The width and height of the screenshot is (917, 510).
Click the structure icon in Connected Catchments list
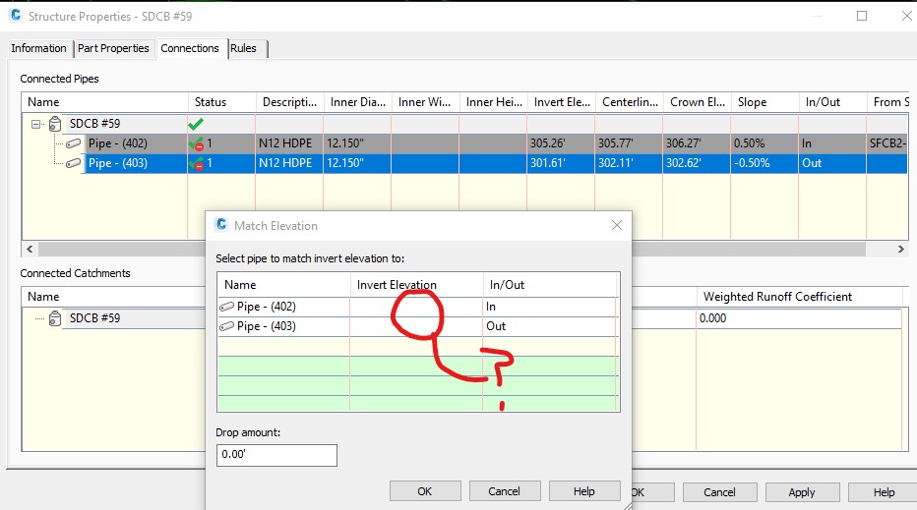click(55, 318)
